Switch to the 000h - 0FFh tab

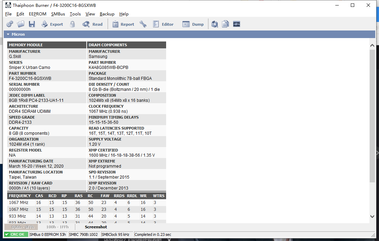(21, 227)
